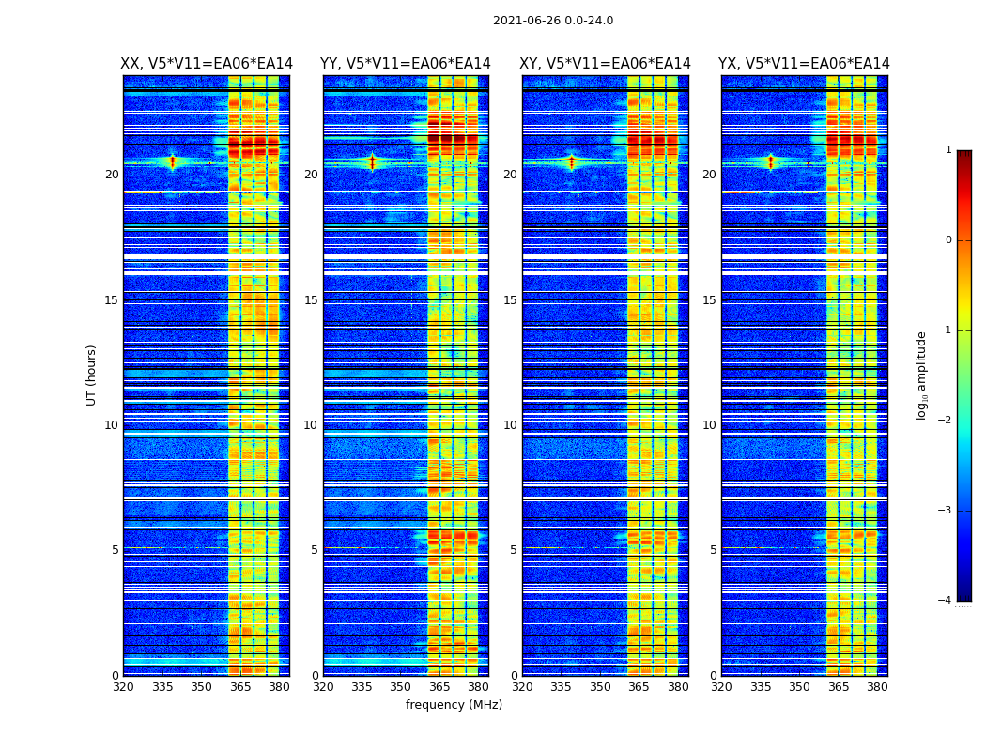The image size is (986, 751).
Task: Click the red burst near 20 hours in XY panel
Action: coord(572,162)
